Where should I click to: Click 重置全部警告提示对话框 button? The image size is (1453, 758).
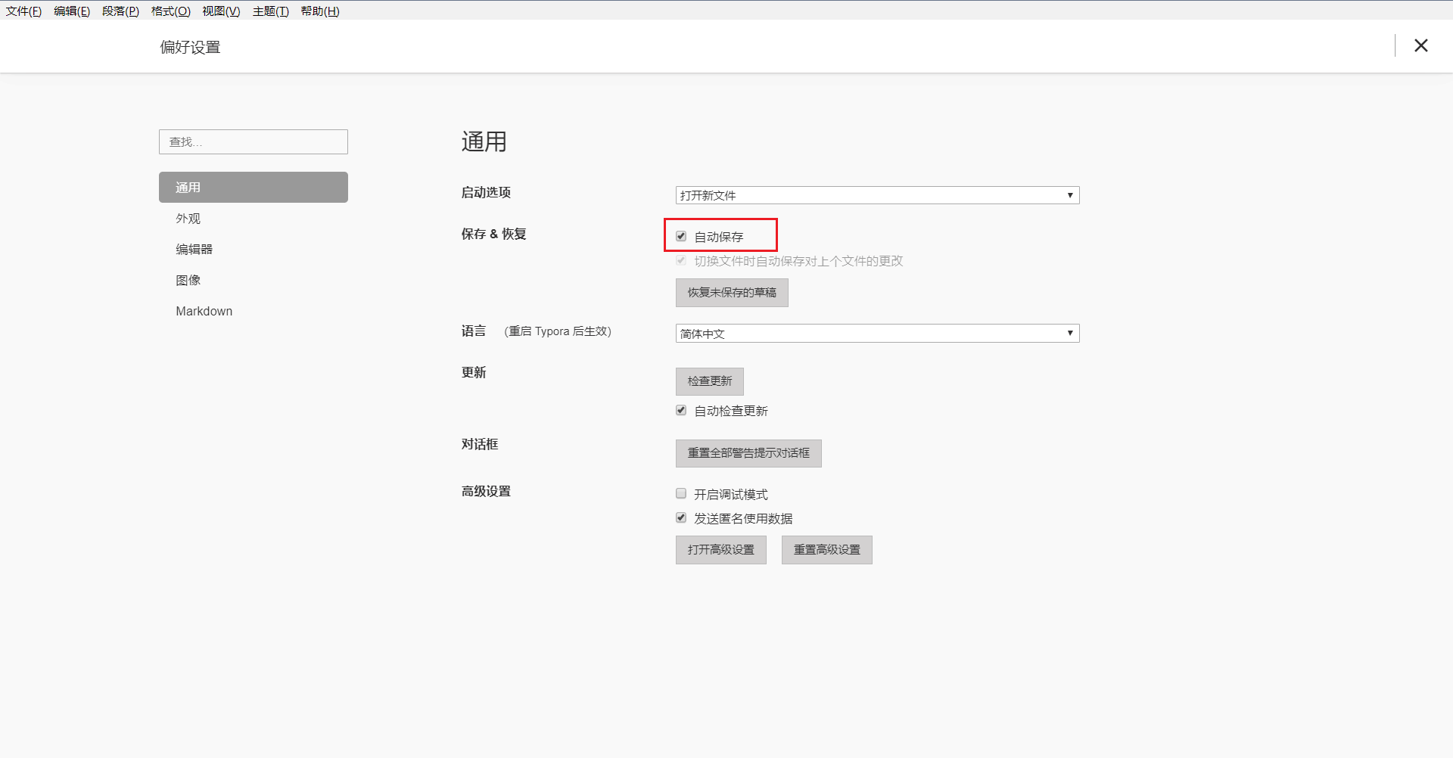[748, 453]
